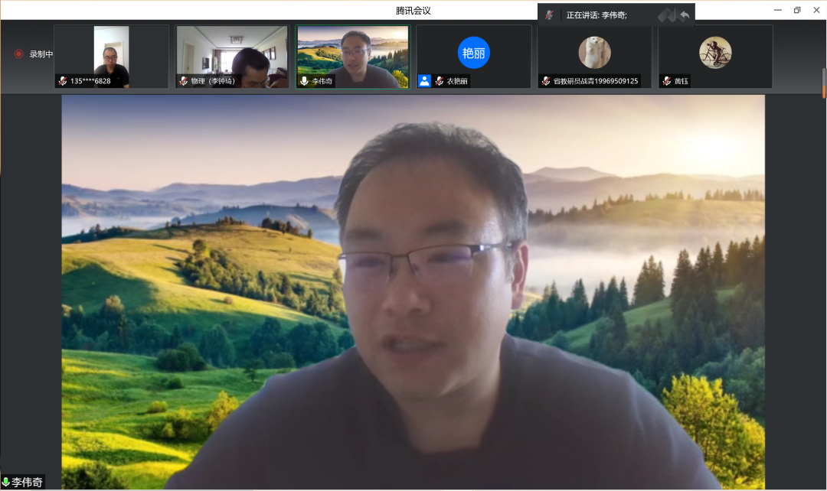Image resolution: width=827 pixels, height=491 pixels.
Task: Click the blue 艳丽 avatar circle
Action: (474, 53)
